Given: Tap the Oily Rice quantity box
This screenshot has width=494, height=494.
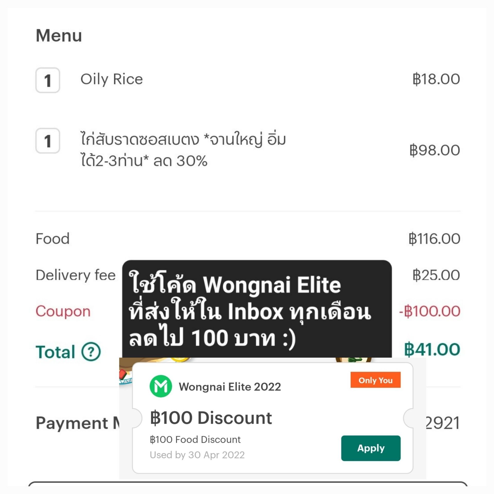Looking at the screenshot, I should point(48,80).
